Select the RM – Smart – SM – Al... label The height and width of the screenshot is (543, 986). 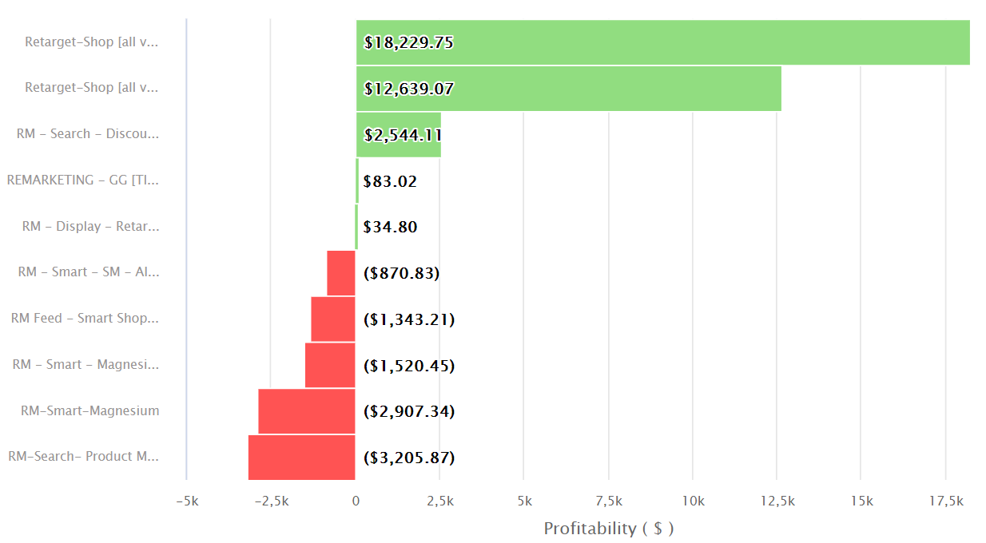click(89, 272)
